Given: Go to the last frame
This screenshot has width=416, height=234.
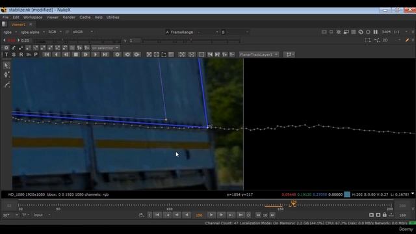Looking at the screenshot, I should (240, 215).
